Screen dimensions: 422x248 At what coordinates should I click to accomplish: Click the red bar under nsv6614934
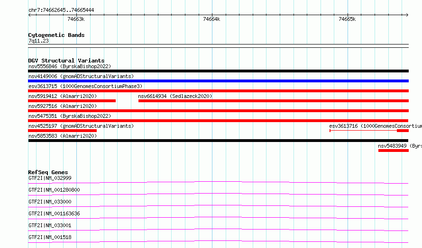coord(274,101)
